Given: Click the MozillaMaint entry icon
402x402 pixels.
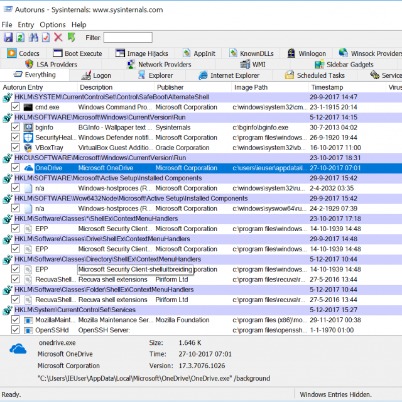Looking at the screenshot, I should click(28, 320).
